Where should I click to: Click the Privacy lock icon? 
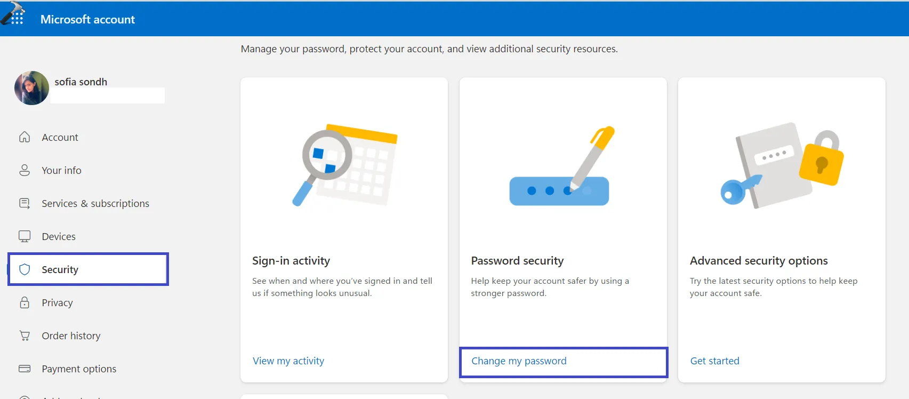25,302
